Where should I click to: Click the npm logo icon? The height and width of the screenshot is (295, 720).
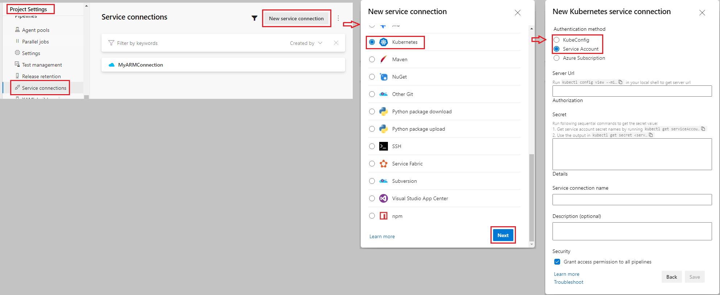click(x=384, y=216)
